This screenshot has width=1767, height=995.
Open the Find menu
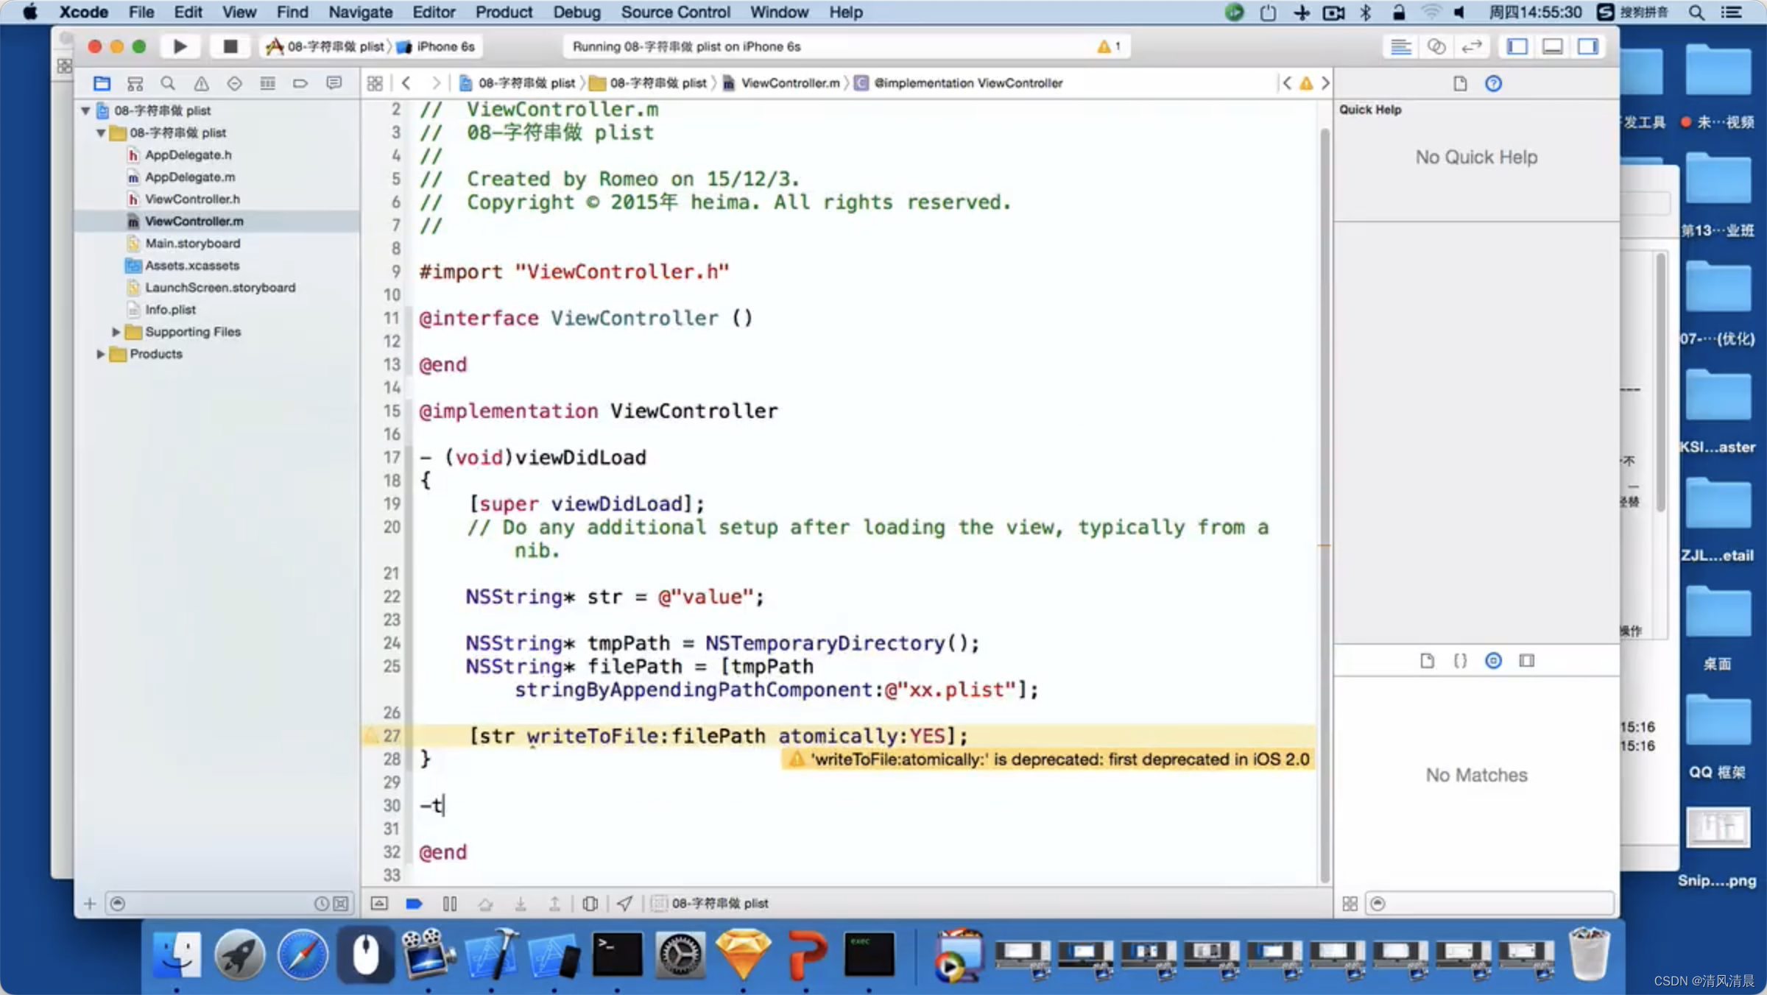(292, 12)
